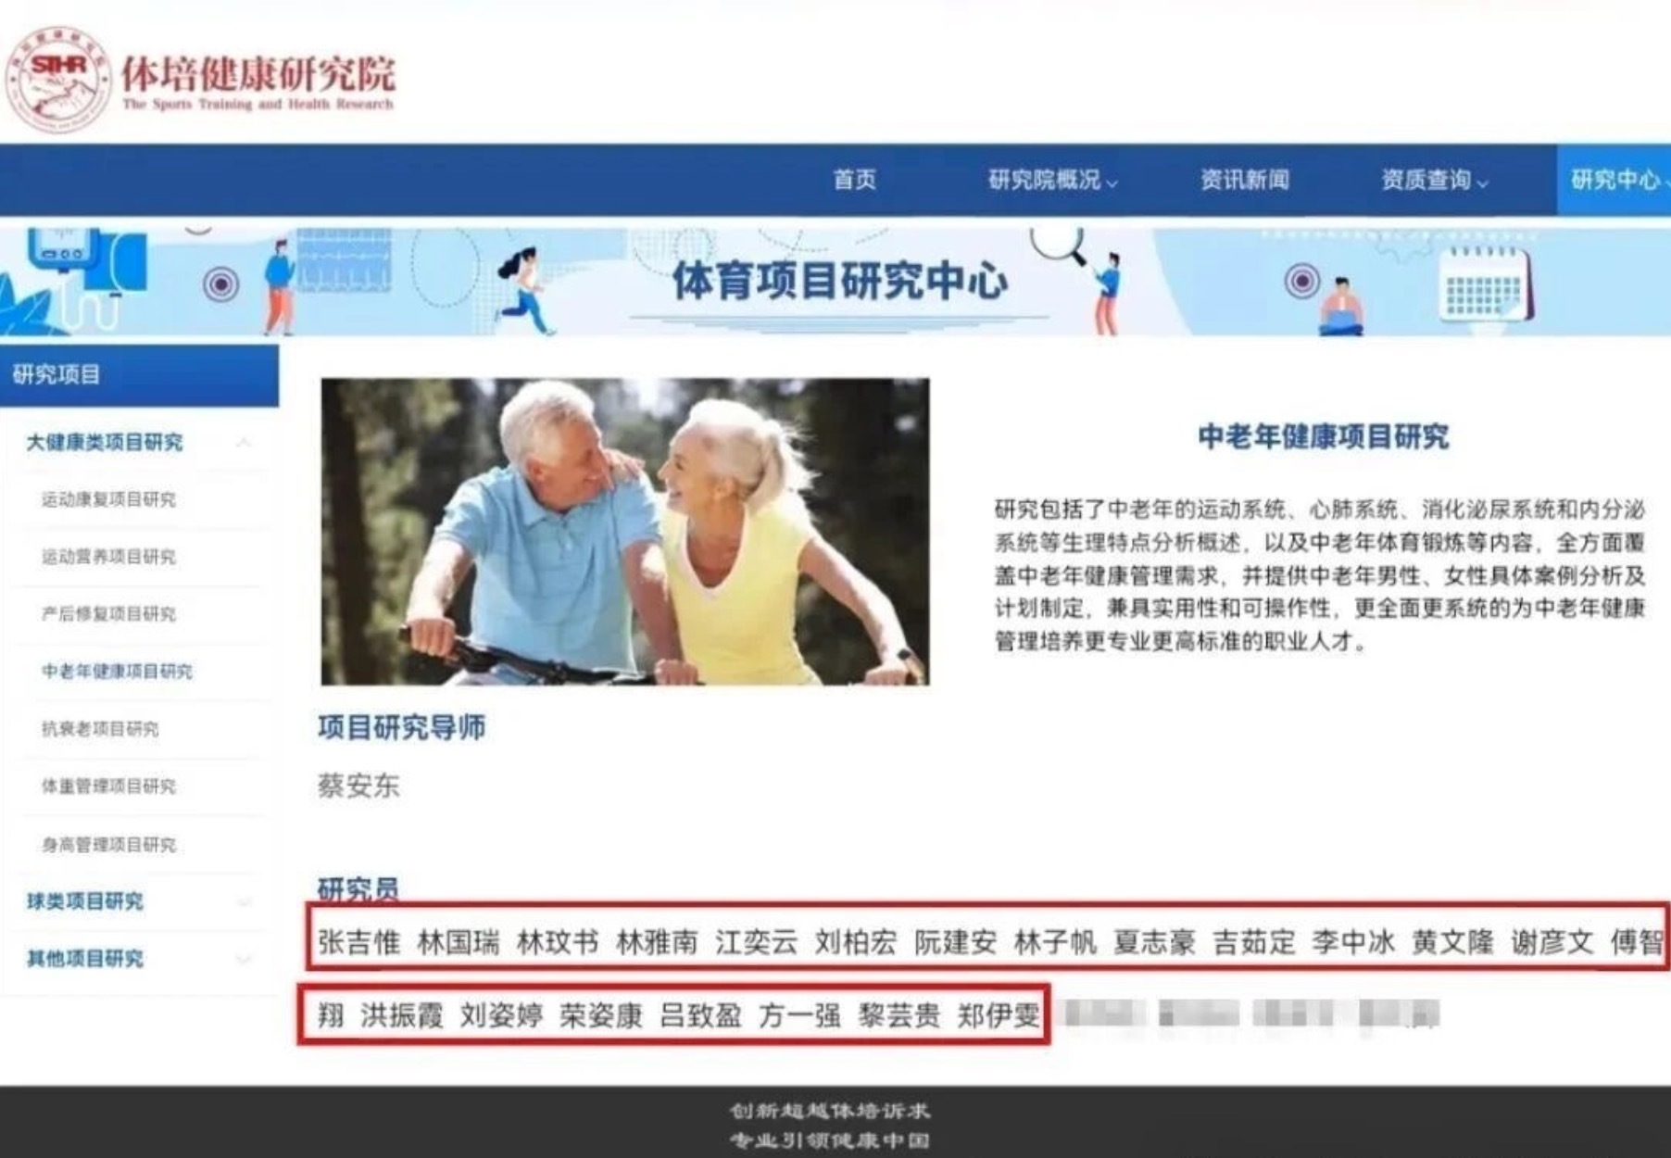Open the 资讯新闻 news menu item
Viewport: 1671px width, 1158px height.
1244,180
